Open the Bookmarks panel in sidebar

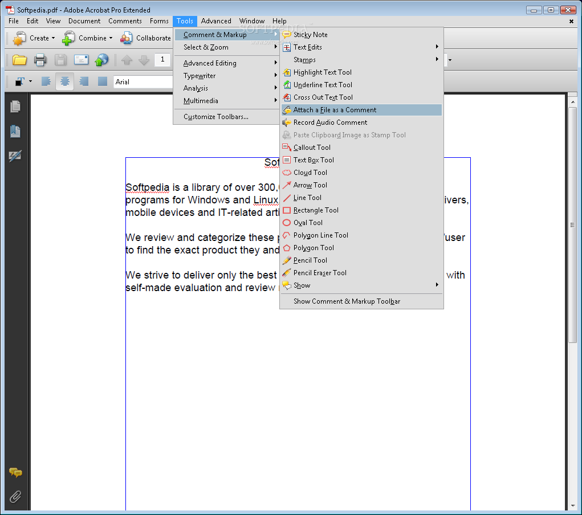tap(15, 132)
